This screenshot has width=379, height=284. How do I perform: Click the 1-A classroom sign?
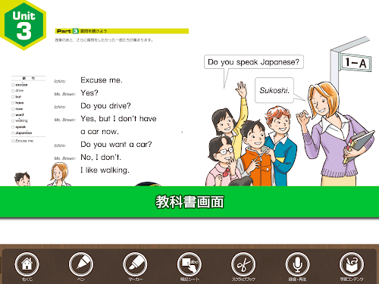356,62
